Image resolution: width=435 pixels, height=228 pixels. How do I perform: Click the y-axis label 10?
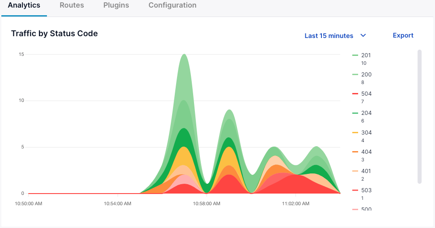(x=21, y=101)
